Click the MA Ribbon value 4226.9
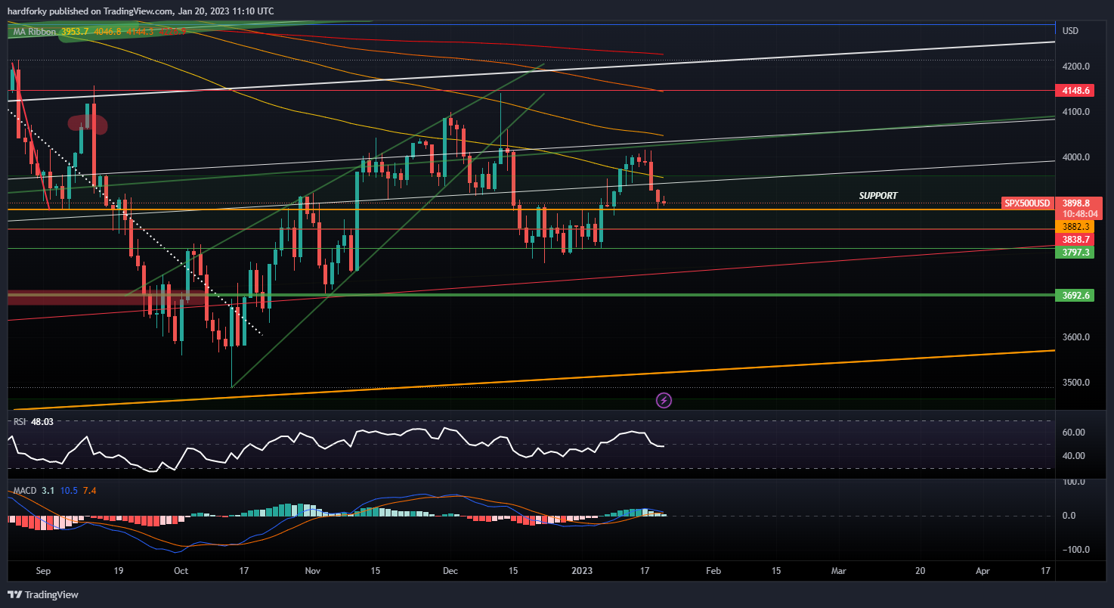The height and width of the screenshot is (608, 1114). tap(173, 31)
